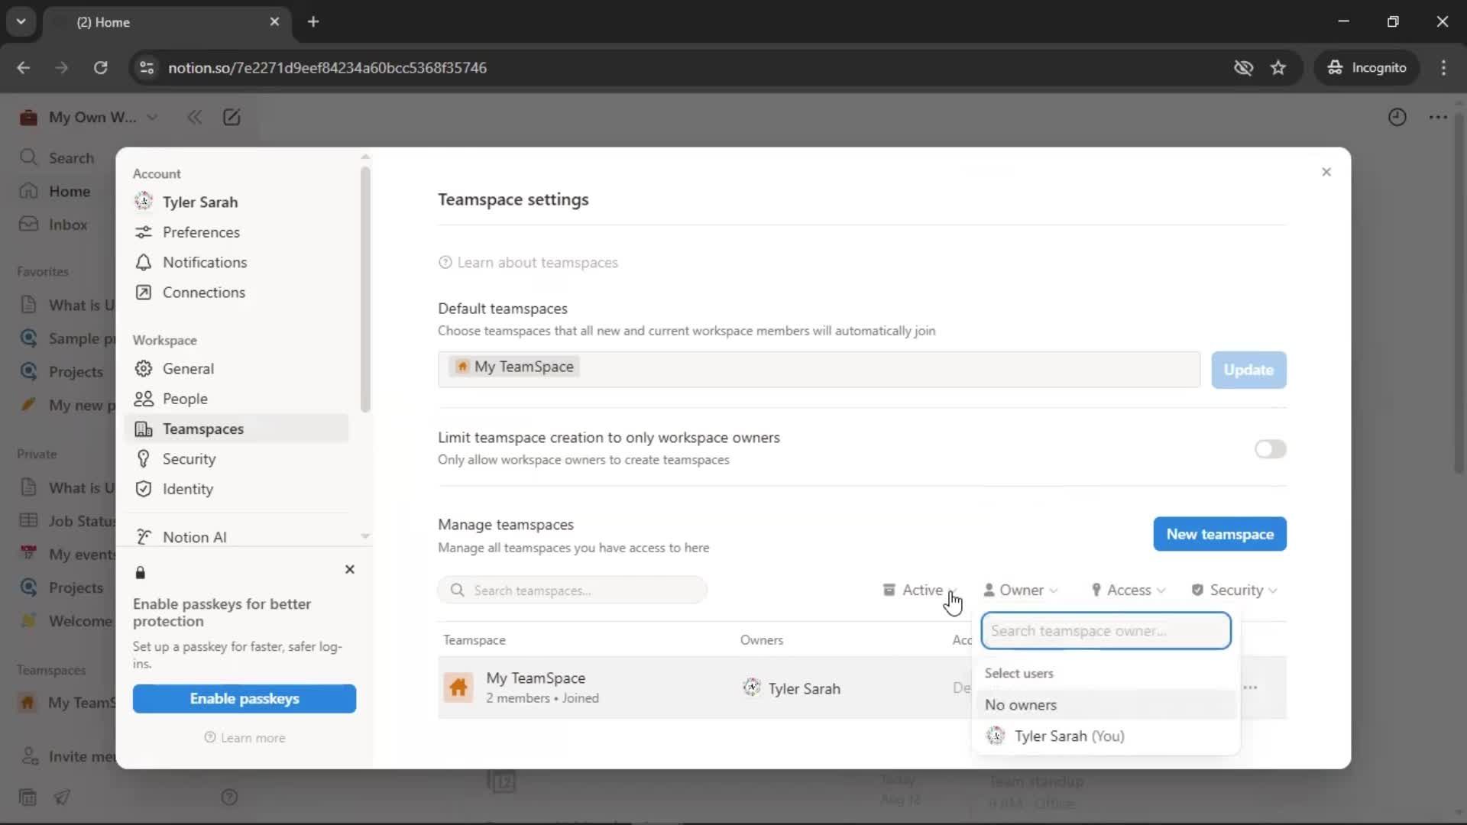
Task: Click the Teamspace column header
Action: 474,639
